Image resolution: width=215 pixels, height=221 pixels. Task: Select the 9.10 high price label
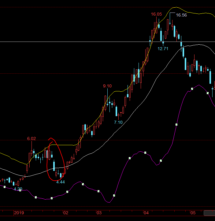(x=107, y=86)
